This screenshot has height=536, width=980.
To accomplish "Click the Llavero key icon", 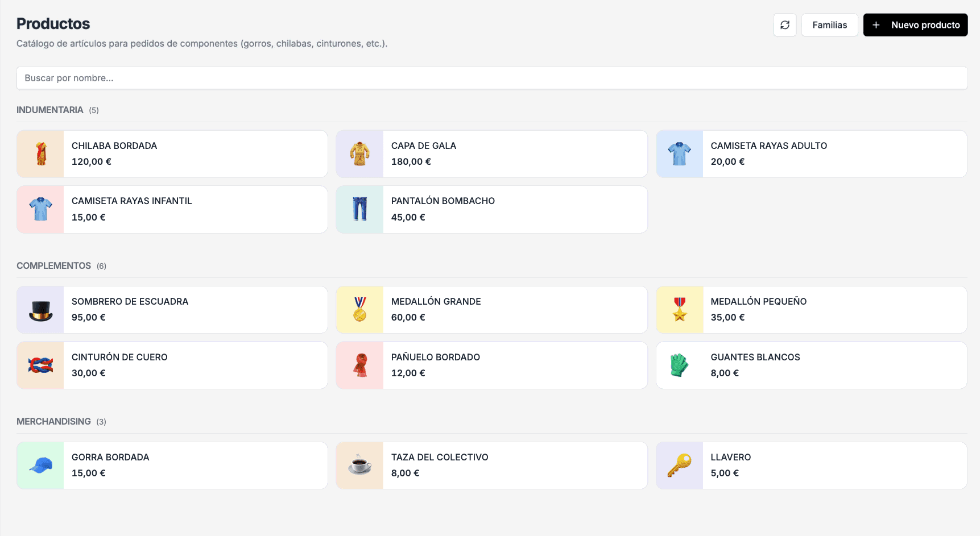I will pos(680,466).
